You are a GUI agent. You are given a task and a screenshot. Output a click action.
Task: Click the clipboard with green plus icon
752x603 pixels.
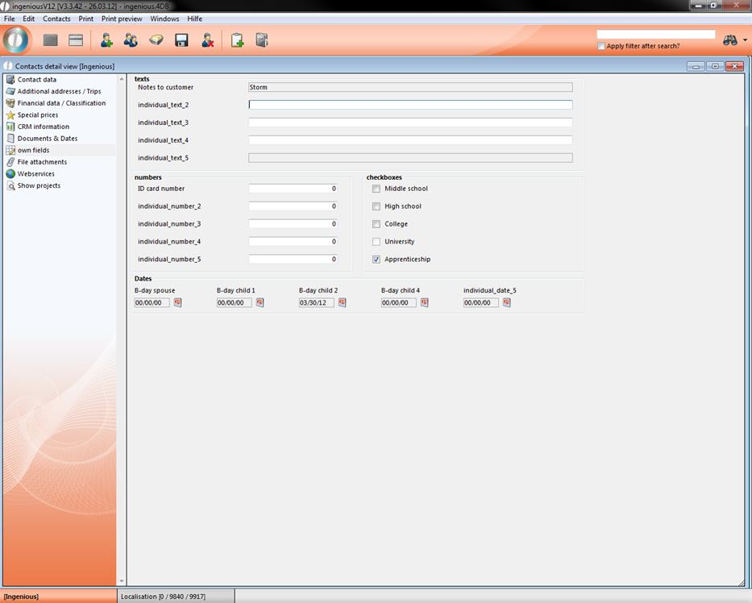[237, 40]
